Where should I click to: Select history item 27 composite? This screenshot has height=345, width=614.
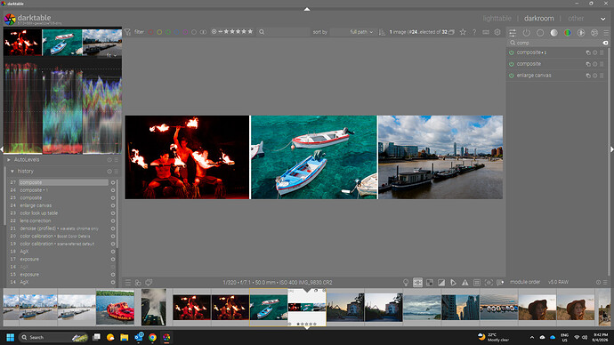[x=63, y=182]
